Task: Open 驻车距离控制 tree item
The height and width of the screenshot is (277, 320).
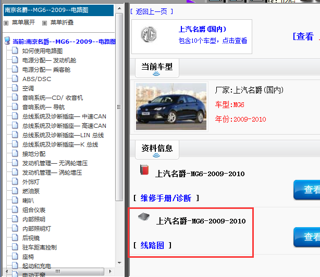Action: [40, 247]
